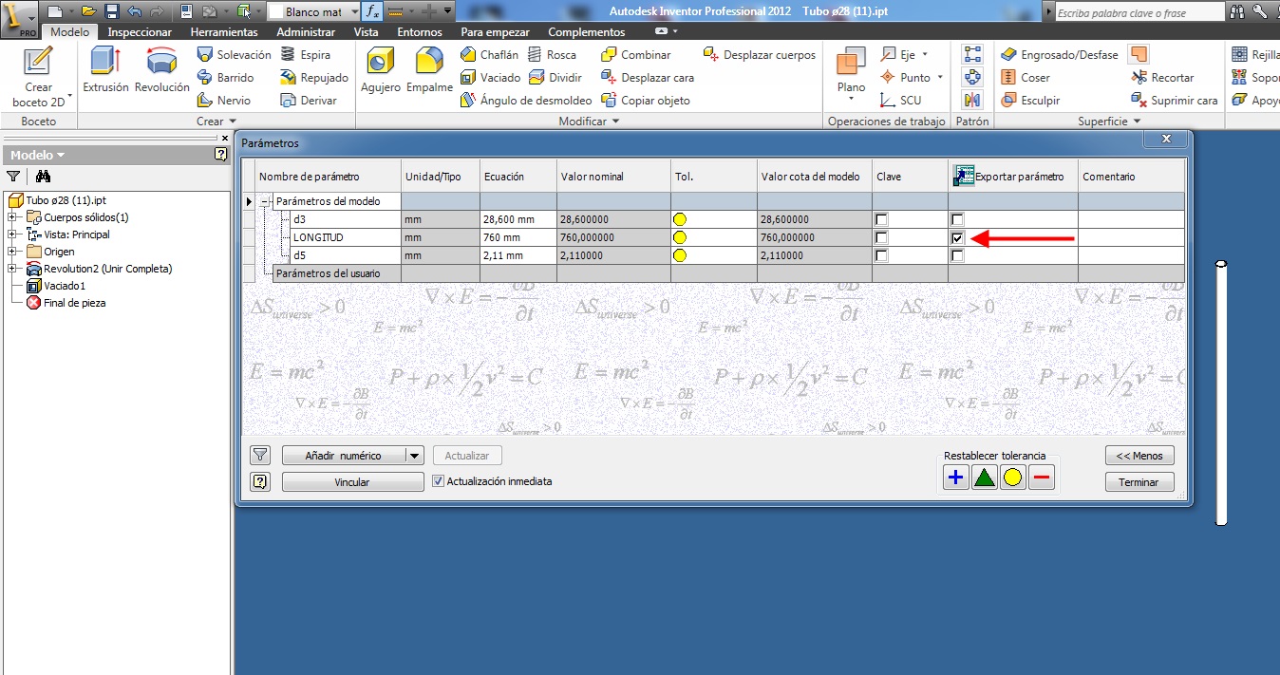
Task: Tick the Clave checkbox for d5
Action: 882,255
